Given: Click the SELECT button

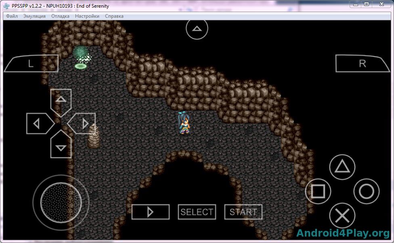Looking at the screenshot, I should click(x=197, y=212).
